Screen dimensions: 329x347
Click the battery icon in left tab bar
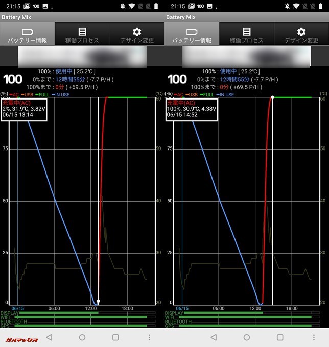tap(27, 31)
